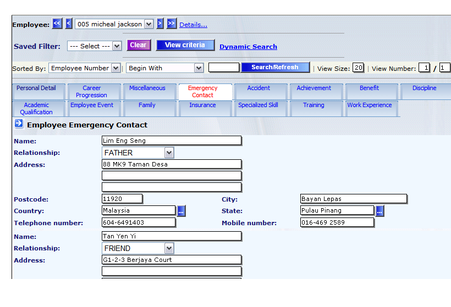The height and width of the screenshot is (307, 451).
Task: Click blue arrow beside Employee Emergency Contact
Action: pyautogui.click(x=19, y=124)
